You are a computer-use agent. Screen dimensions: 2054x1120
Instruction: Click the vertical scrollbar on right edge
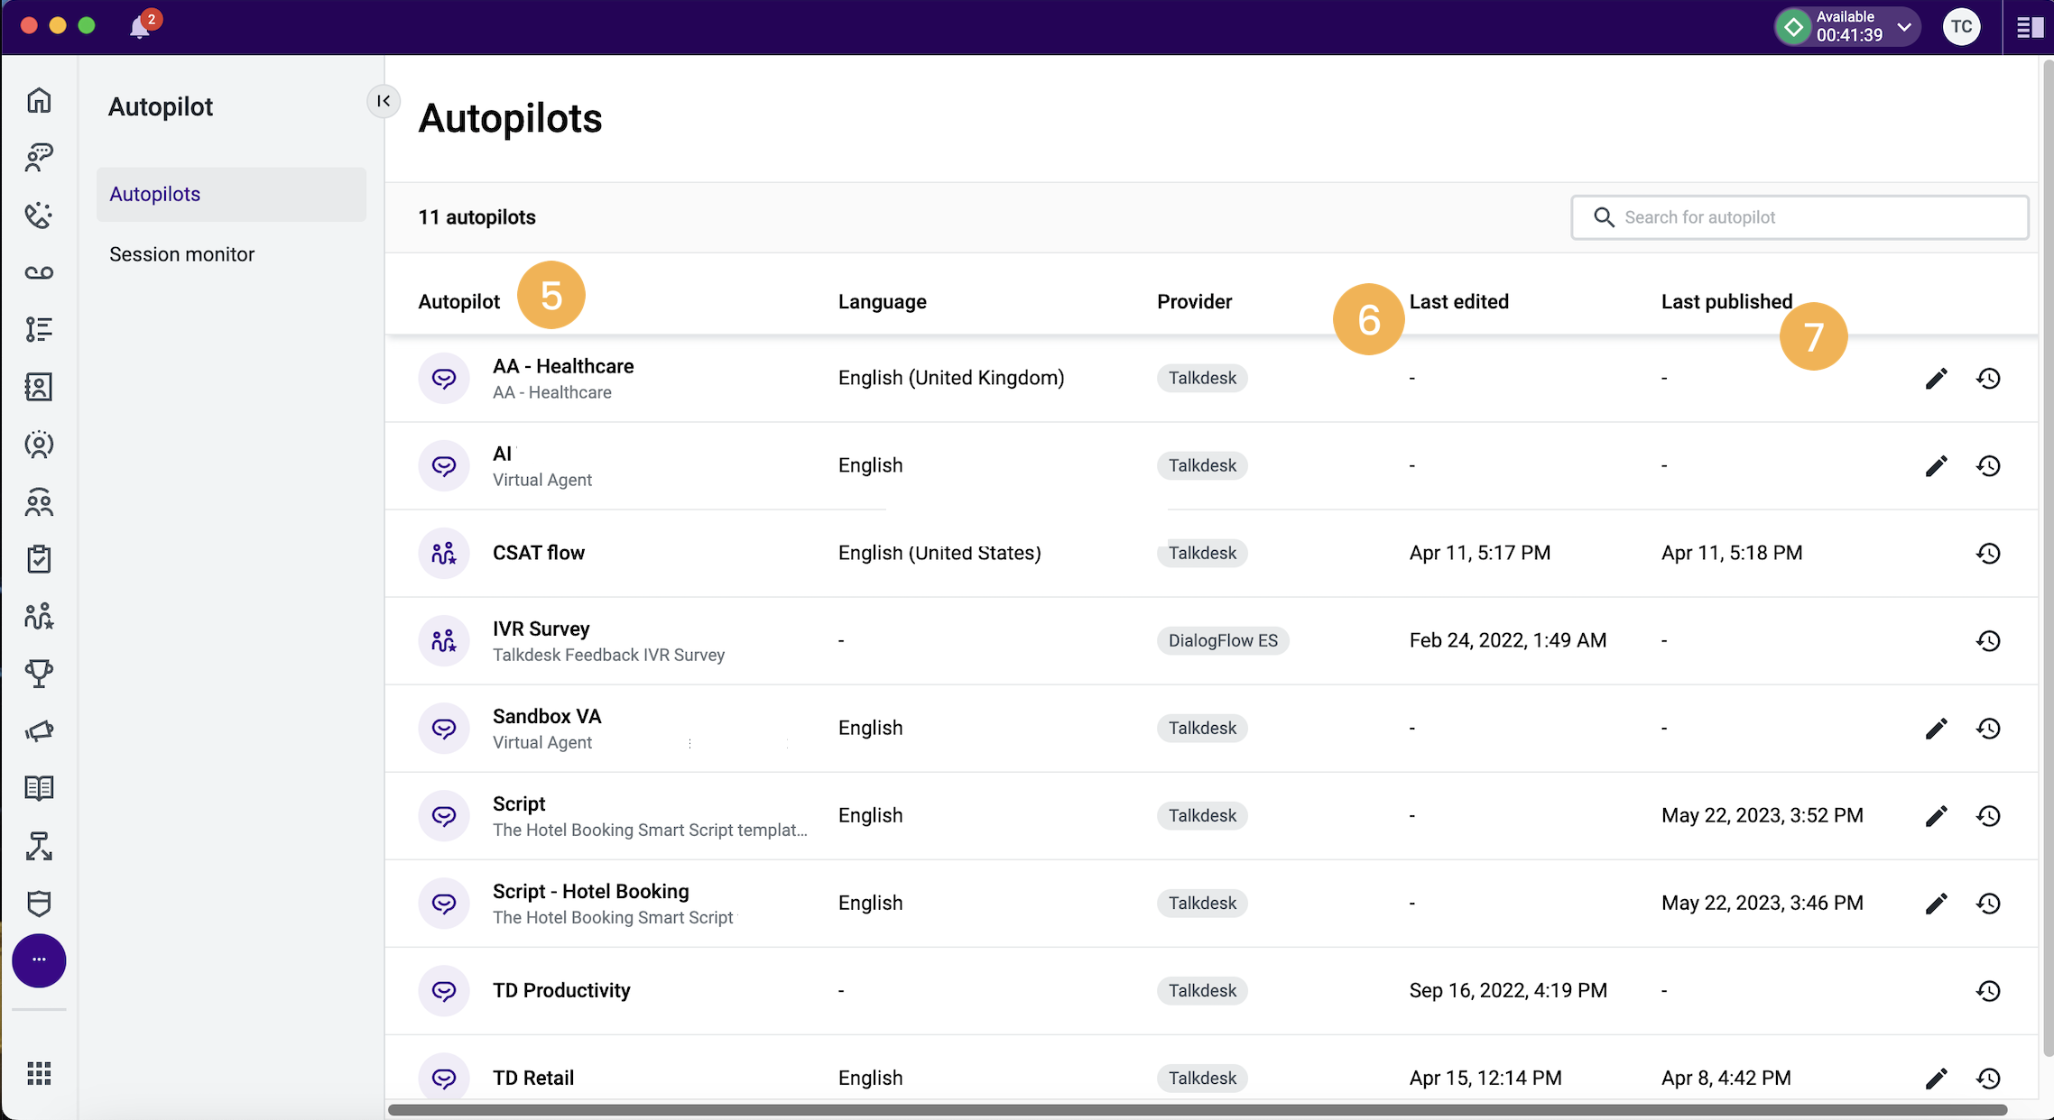click(x=2048, y=559)
